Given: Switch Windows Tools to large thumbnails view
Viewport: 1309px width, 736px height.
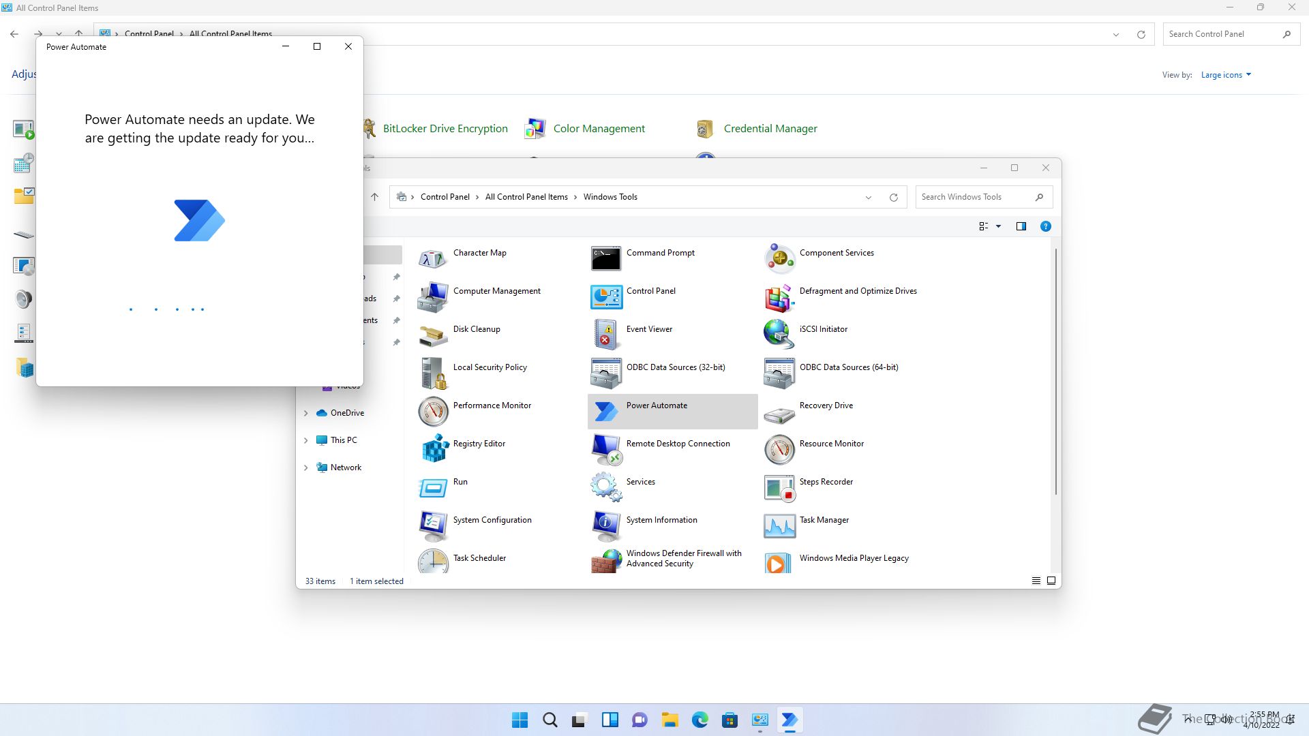Looking at the screenshot, I should 1051,581.
